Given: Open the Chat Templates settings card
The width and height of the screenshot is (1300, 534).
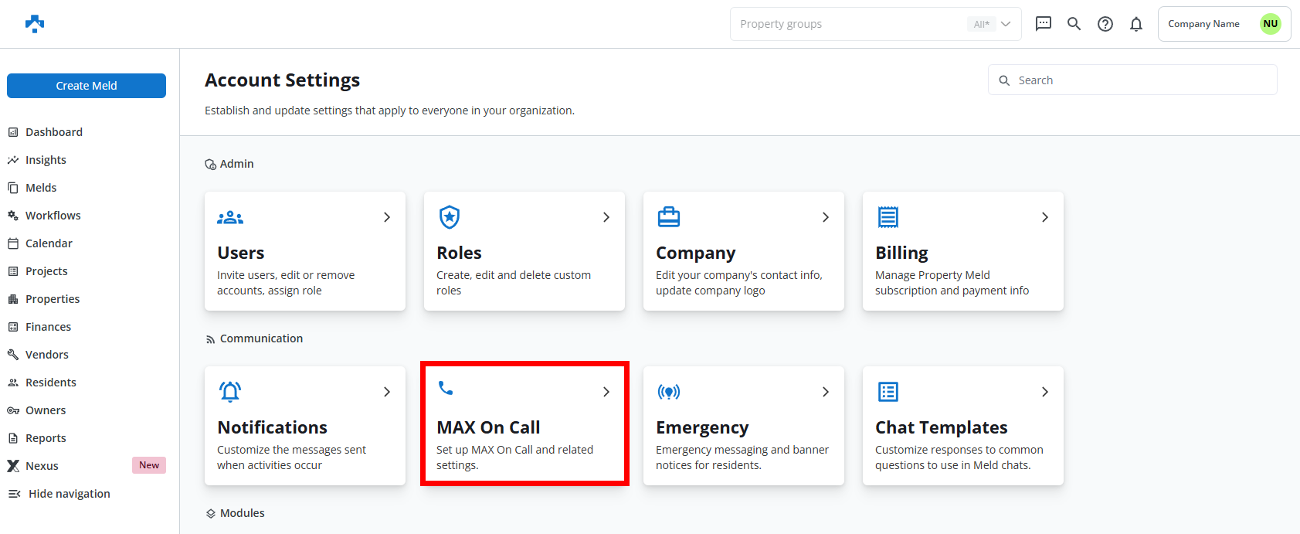Looking at the screenshot, I should pos(962,426).
